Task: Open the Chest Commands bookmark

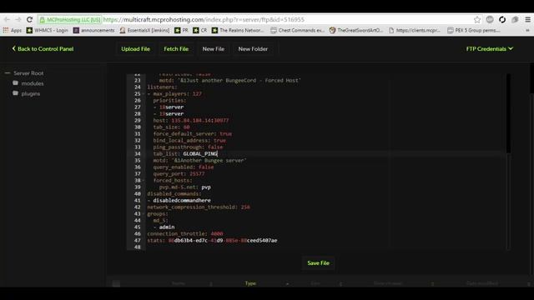Action: [297, 30]
